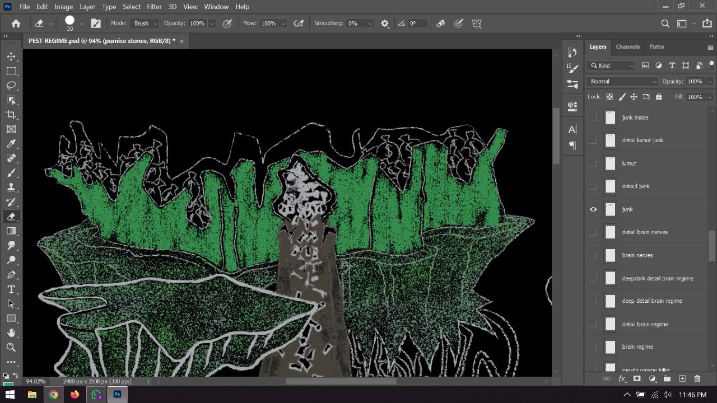Open smoothing options gear
The width and height of the screenshot is (717, 403).
(385, 24)
